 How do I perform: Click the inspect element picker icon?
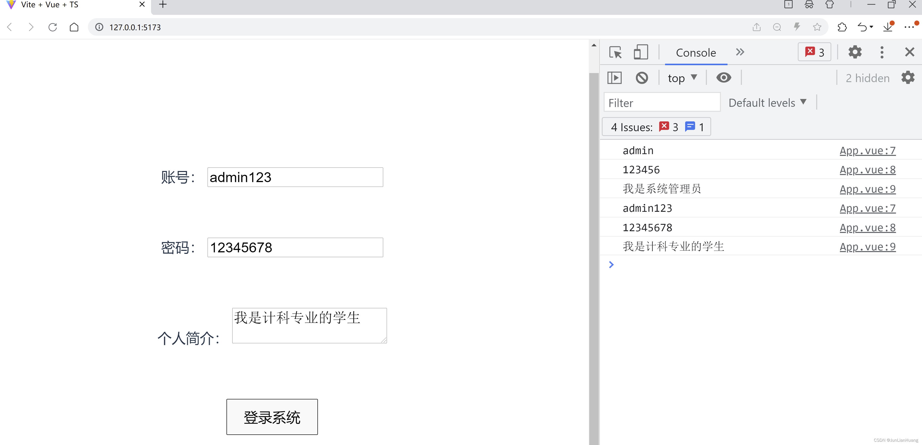click(615, 53)
